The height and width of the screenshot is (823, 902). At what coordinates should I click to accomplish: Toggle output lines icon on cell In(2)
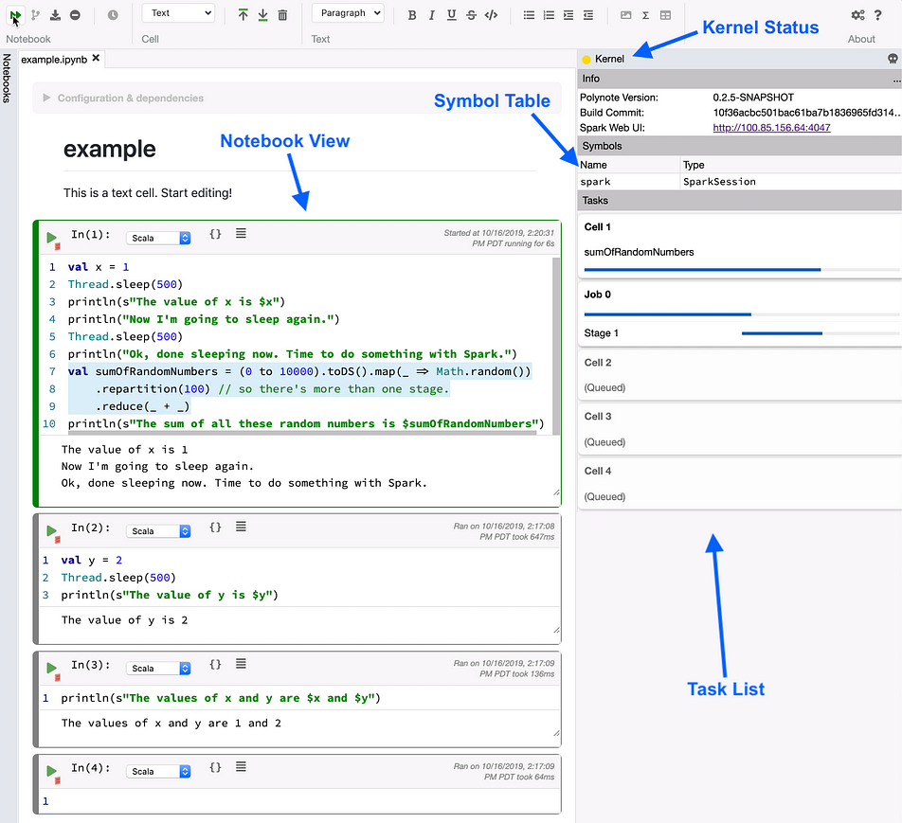coord(241,527)
